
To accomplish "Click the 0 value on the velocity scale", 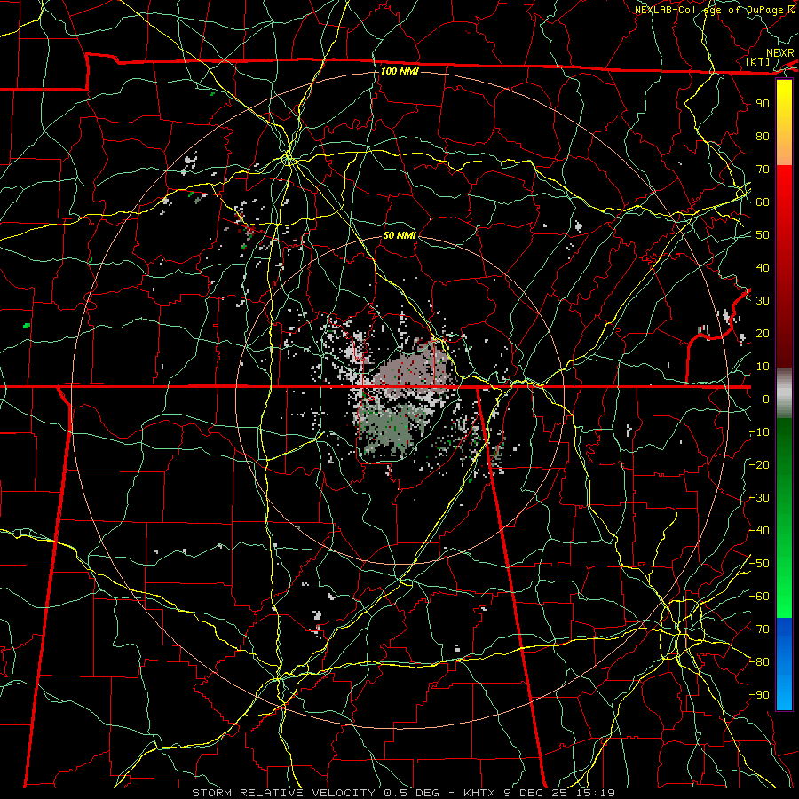I will [x=766, y=399].
